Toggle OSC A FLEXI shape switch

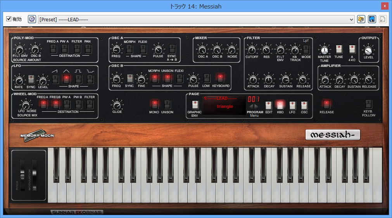click(x=143, y=49)
